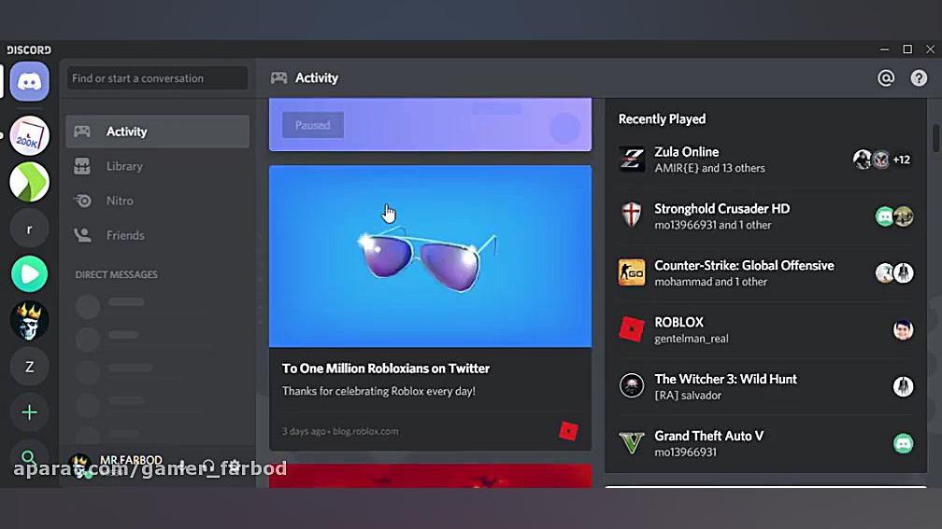Open the green play-button server icon

30,274
